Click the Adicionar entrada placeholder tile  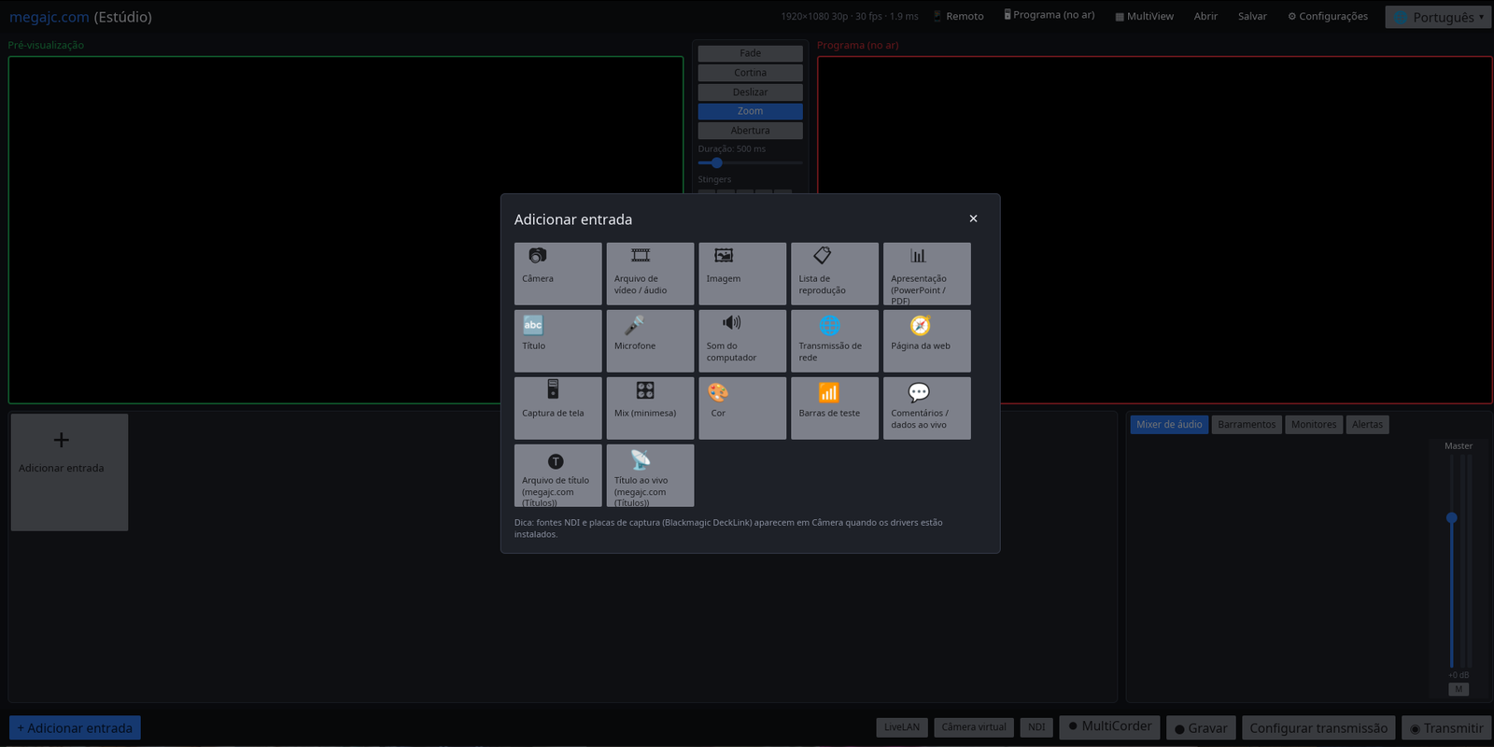point(69,472)
